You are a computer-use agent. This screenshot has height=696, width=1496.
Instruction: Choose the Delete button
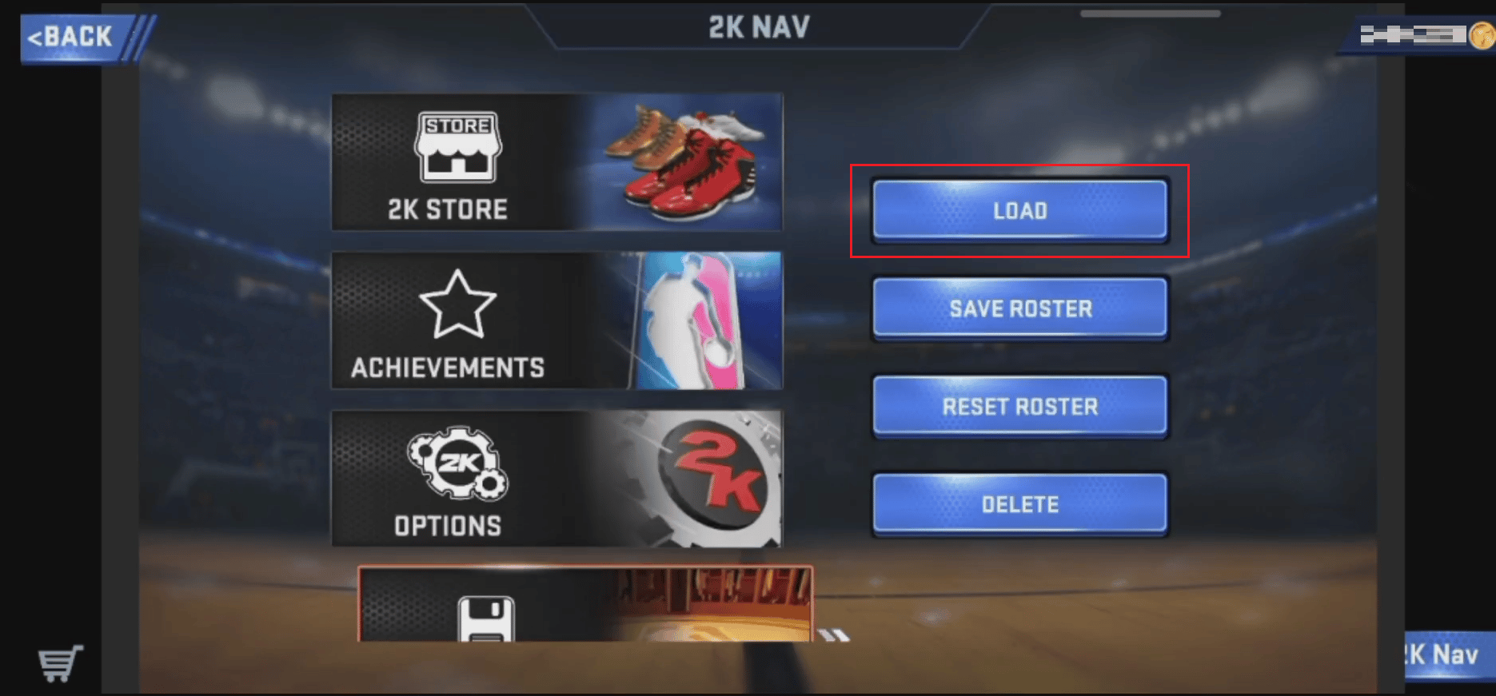tap(1019, 504)
